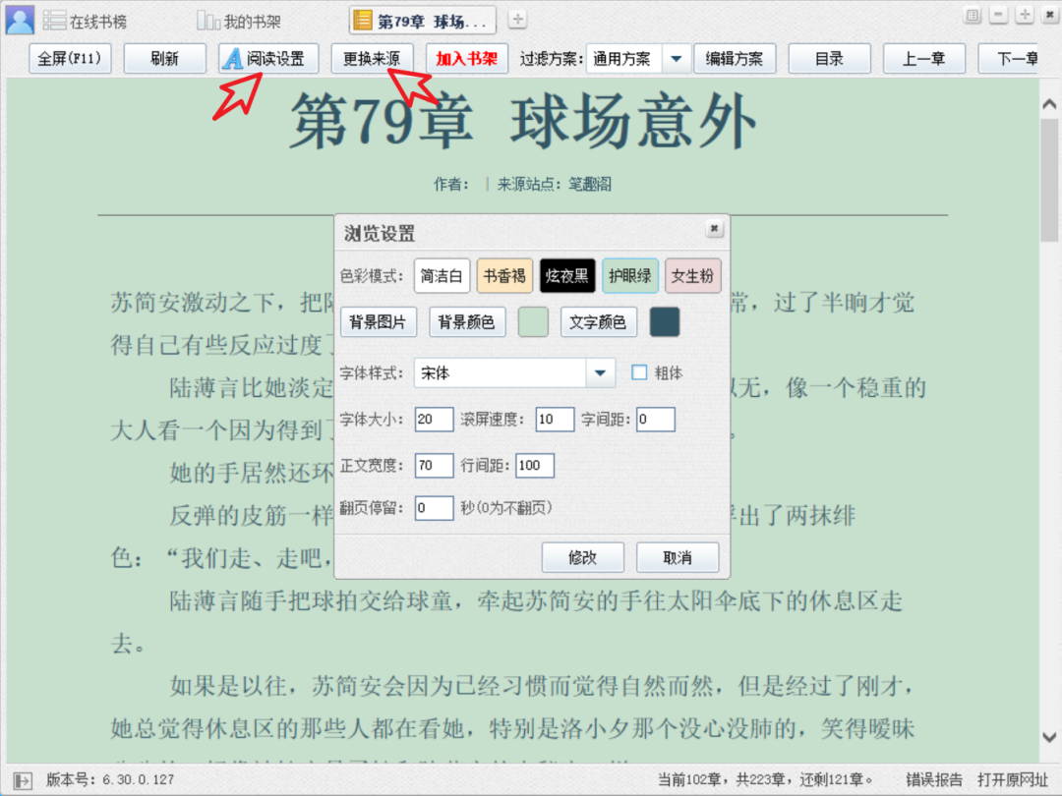Select the 女生粉 color mode
1062x796 pixels.
(692, 276)
